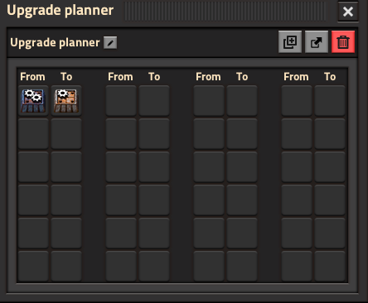
Task: Choose the empty To slot in second column, fourth row
Action: click(154, 200)
